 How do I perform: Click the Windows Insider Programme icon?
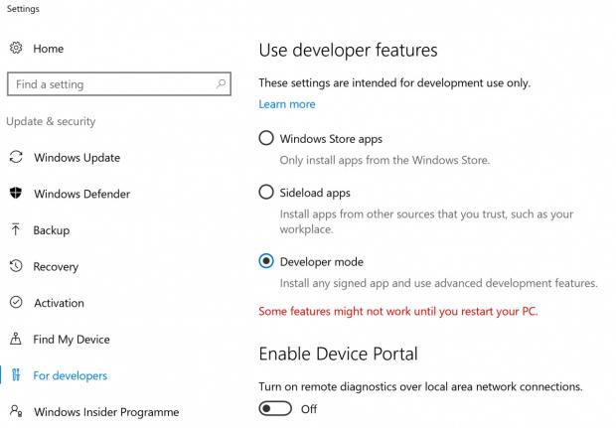click(16, 411)
